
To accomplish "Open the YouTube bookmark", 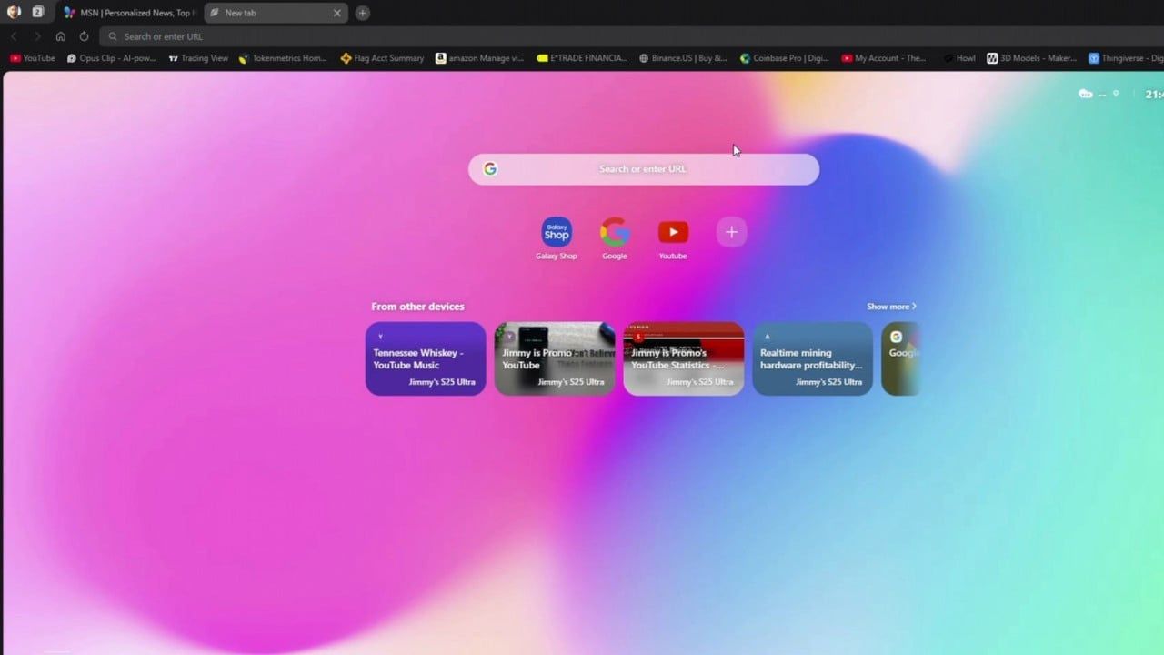I will [33, 58].
